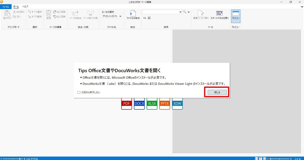Choose すべて選択 select all
Screen dimensions: 304x160
35,12
